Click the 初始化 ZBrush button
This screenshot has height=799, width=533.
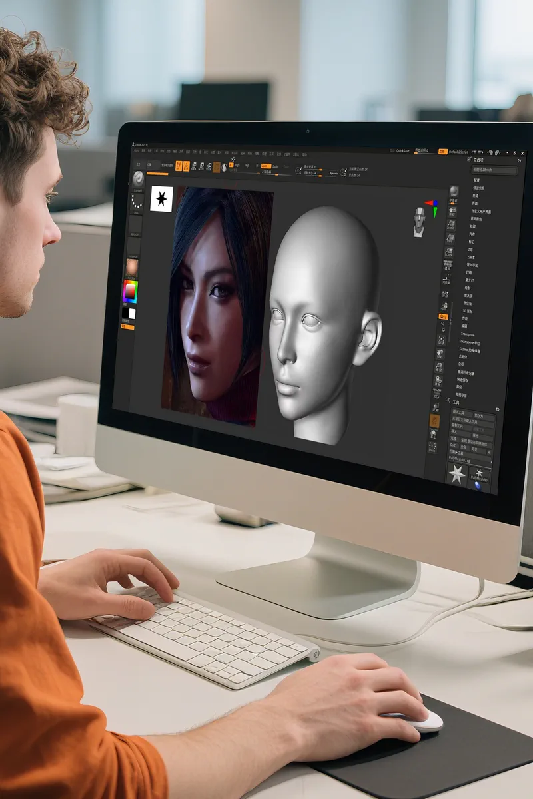[494, 170]
